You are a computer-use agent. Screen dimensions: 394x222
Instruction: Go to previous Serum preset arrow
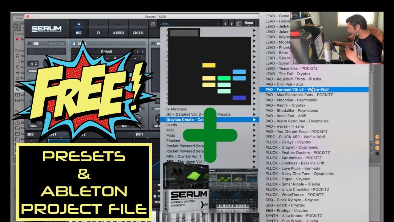[x=225, y=24]
